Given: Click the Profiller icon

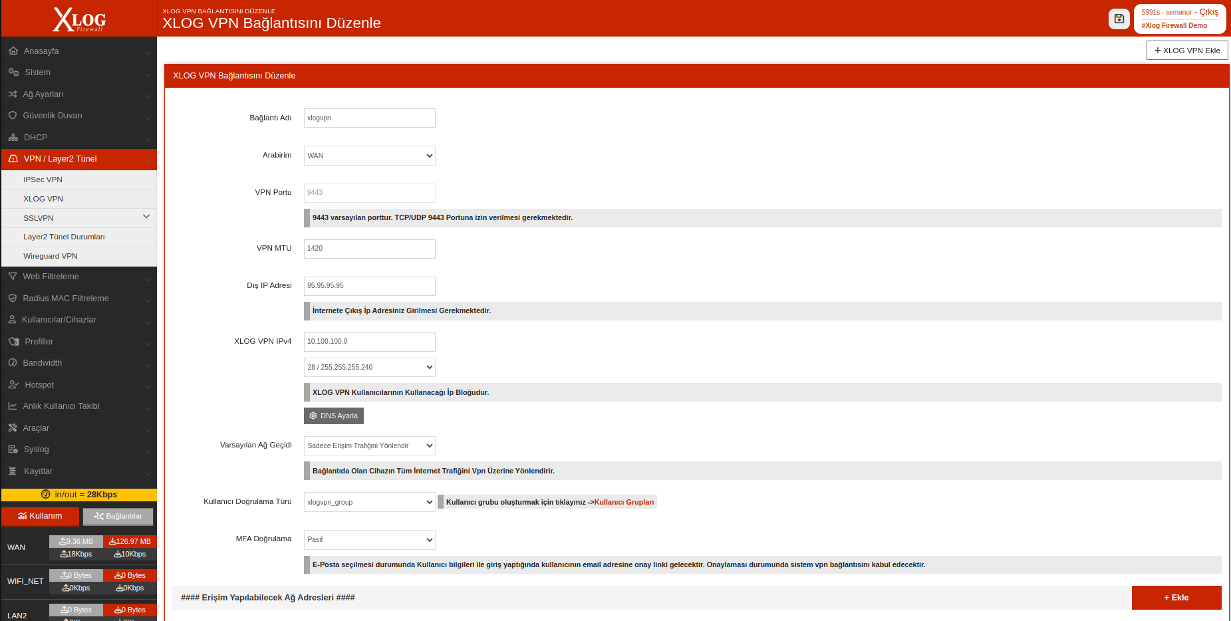Looking at the screenshot, I should coord(13,341).
